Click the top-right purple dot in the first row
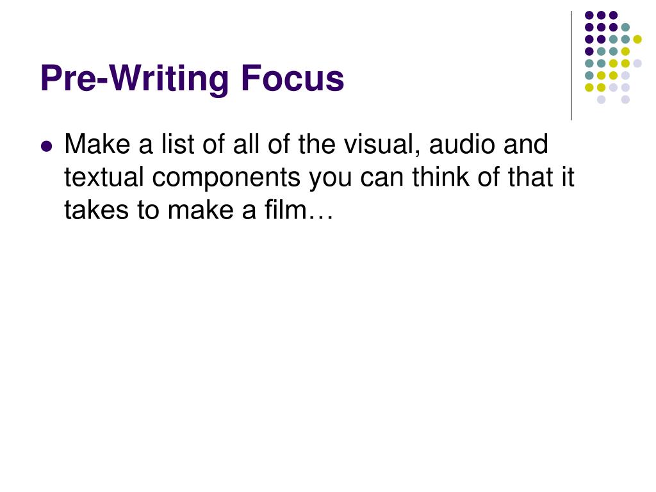Screen dimensions: 656x492 coord(613,15)
